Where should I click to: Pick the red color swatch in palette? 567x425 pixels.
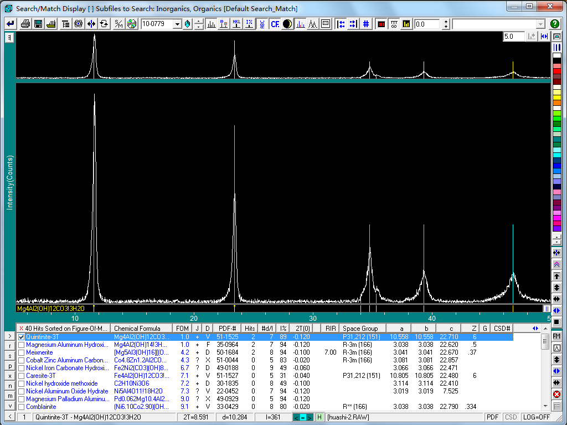point(557,71)
